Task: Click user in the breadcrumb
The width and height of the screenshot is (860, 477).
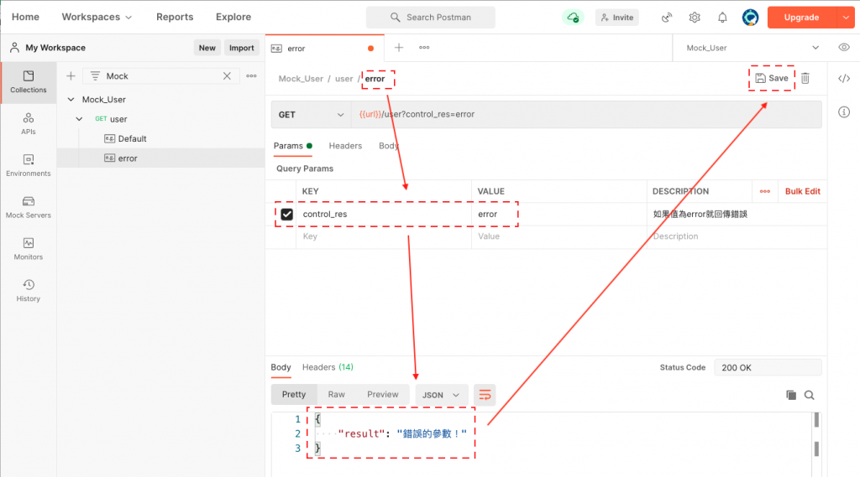Action: (343, 78)
